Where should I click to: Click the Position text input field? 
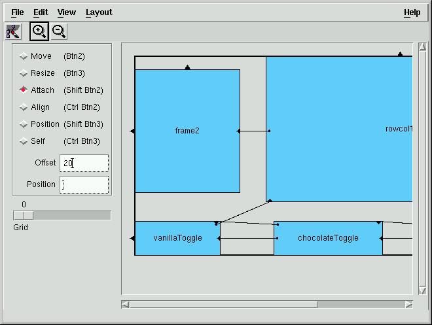(x=84, y=184)
